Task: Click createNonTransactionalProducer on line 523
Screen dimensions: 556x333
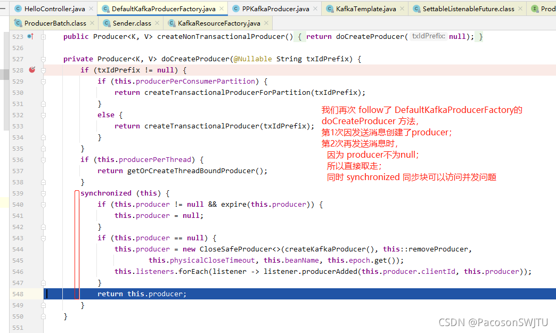Action: click(221, 37)
